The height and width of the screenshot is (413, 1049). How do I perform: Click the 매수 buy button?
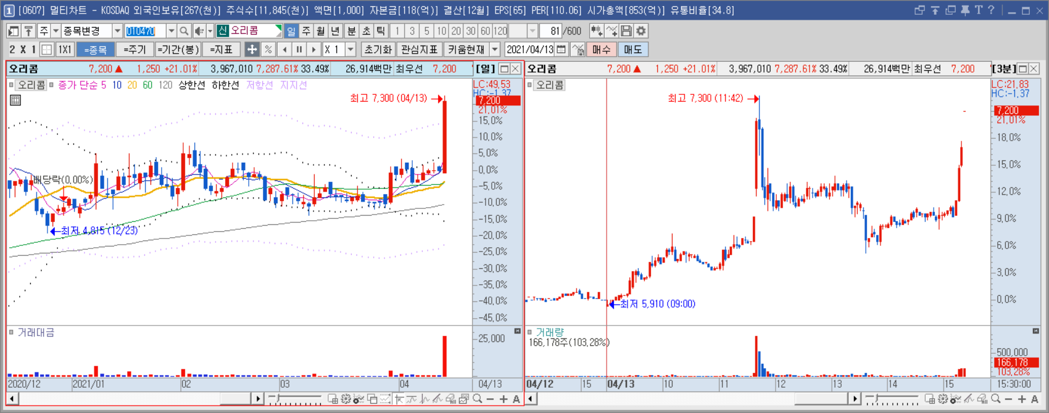(x=602, y=49)
